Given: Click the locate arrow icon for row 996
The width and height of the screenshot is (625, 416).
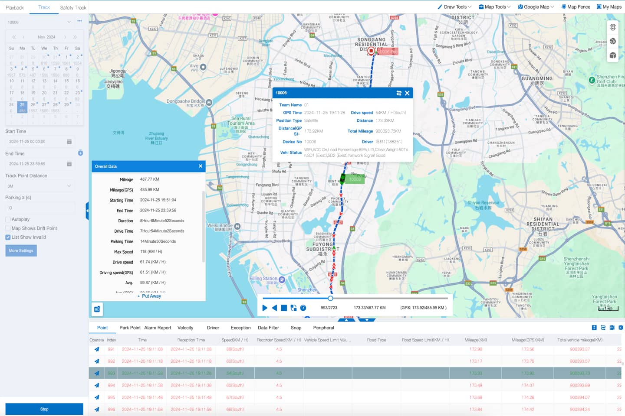Looking at the screenshot, I should [x=97, y=409].
